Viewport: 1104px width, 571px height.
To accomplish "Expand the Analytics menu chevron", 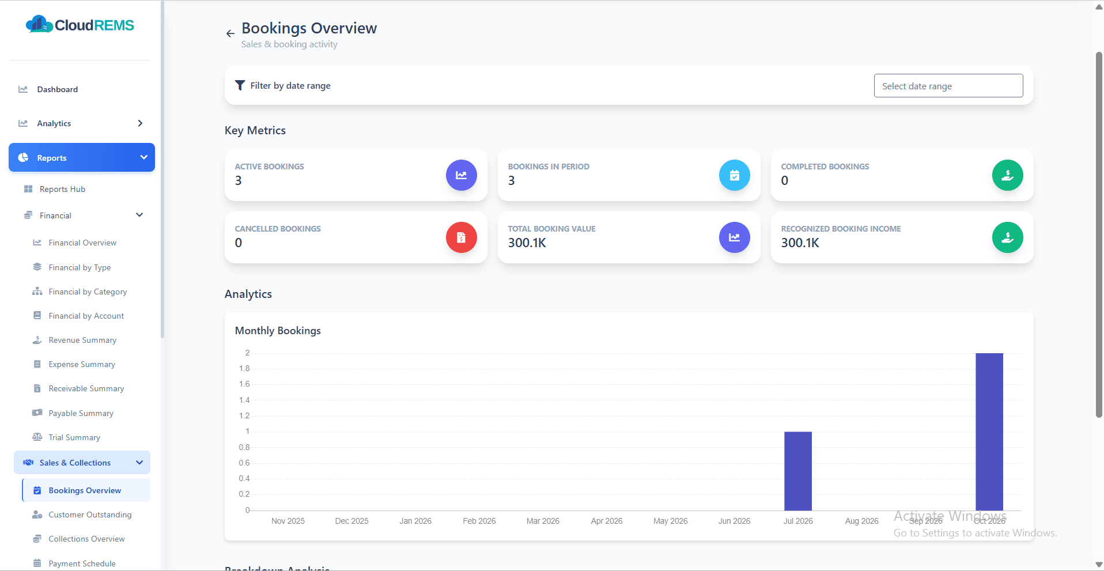I will [140, 123].
